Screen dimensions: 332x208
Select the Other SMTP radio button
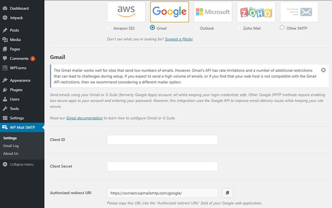click(282, 28)
